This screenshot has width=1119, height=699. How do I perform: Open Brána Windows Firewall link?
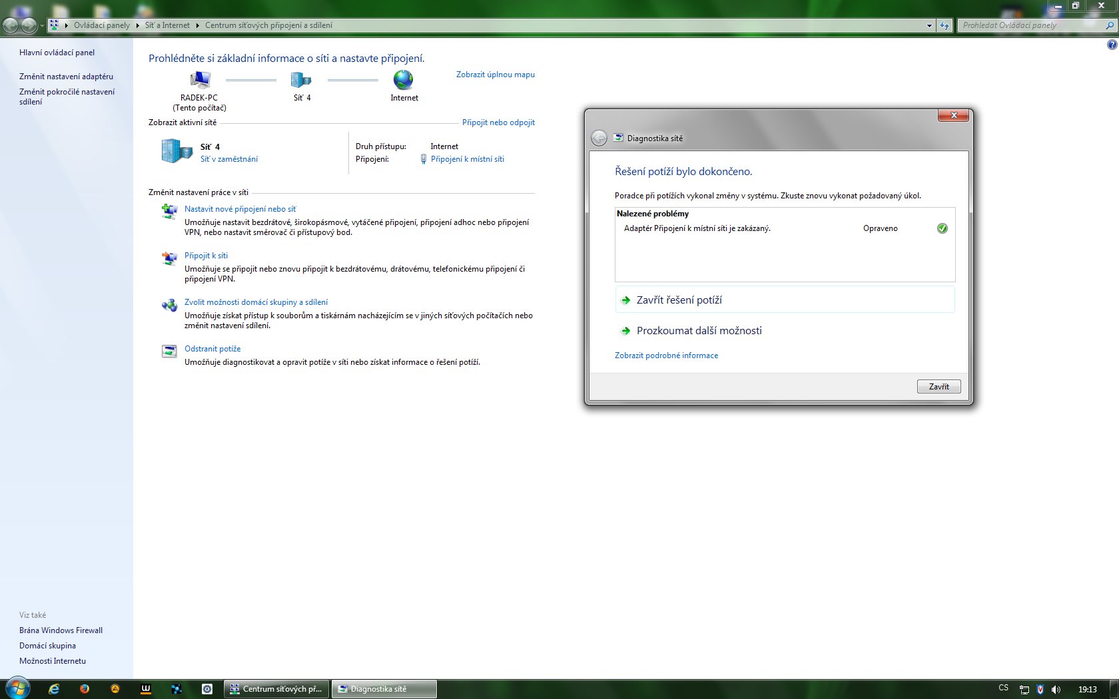[x=61, y=630]
